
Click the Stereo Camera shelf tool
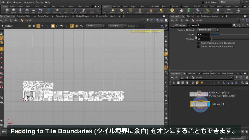pos(229,11)
